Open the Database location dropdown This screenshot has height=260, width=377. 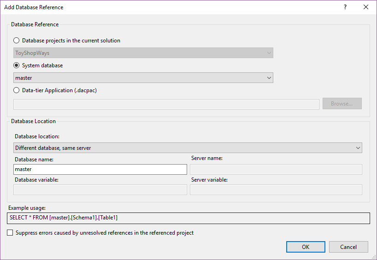[188, 148]
